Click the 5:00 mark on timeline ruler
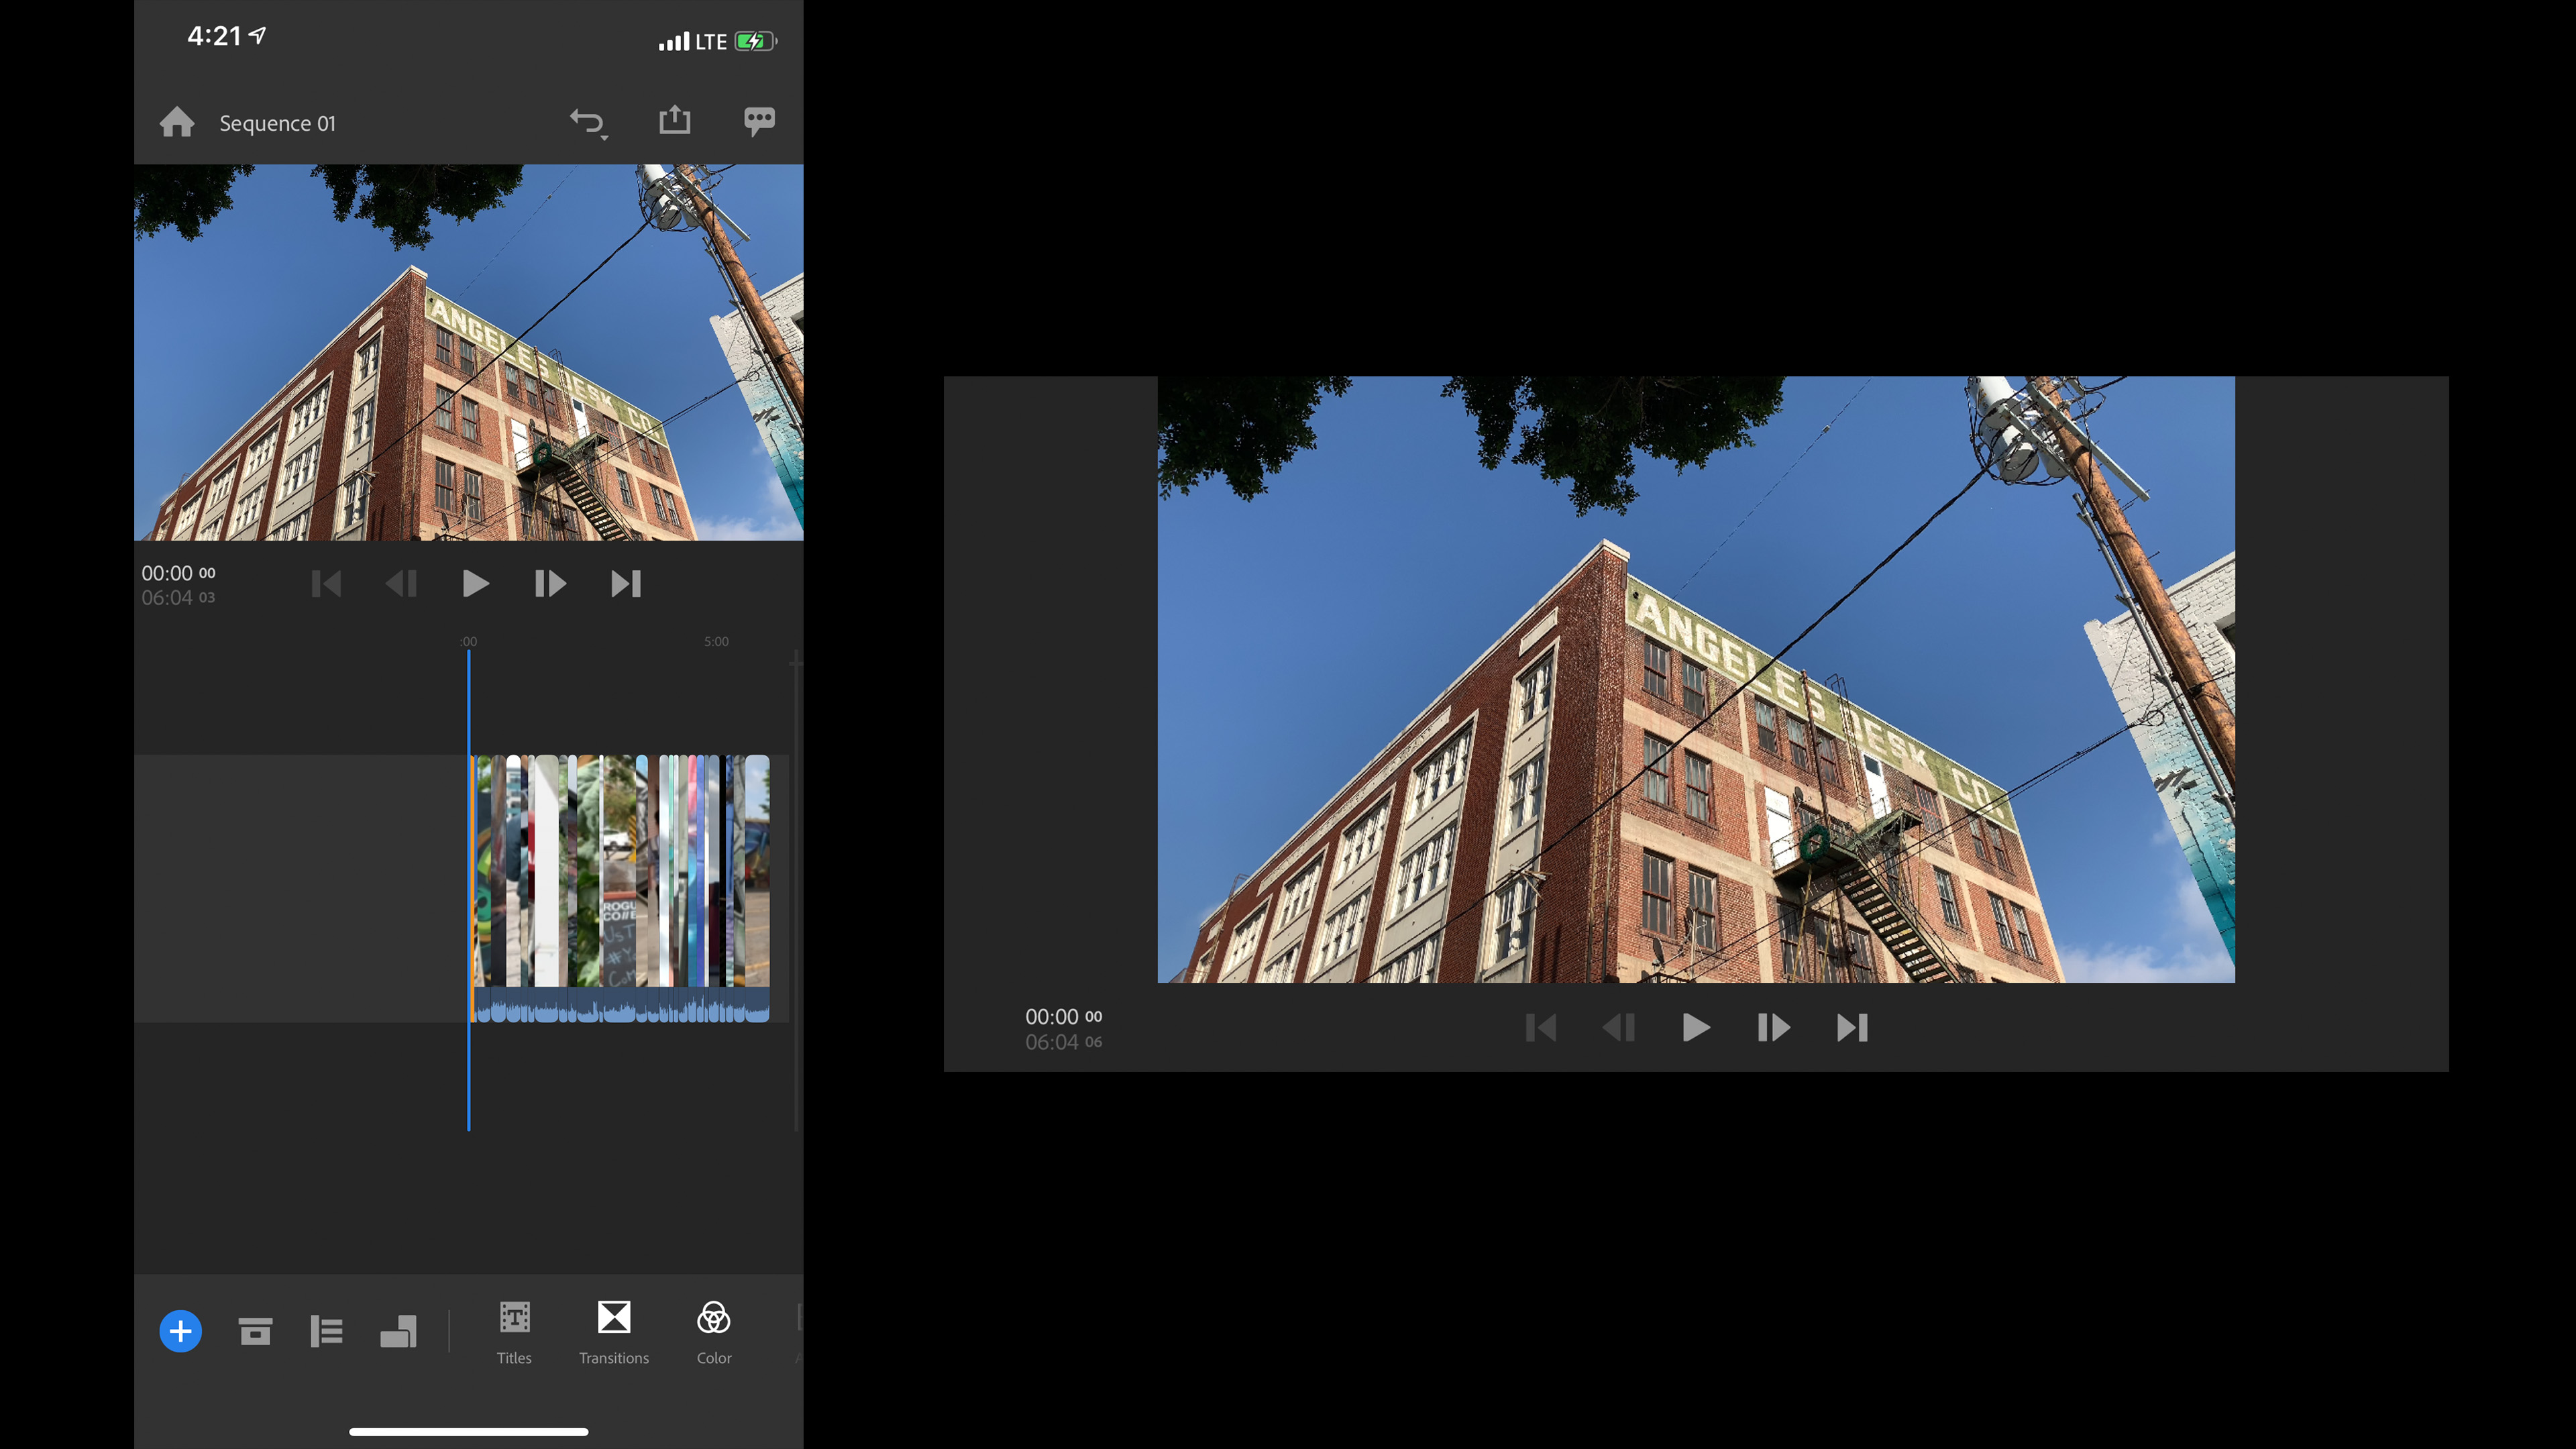 (x=716, y=642)
